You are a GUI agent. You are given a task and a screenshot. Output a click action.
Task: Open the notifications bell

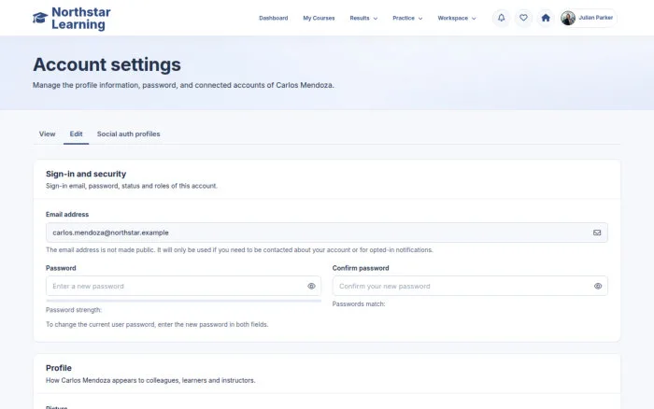point(501,18)
